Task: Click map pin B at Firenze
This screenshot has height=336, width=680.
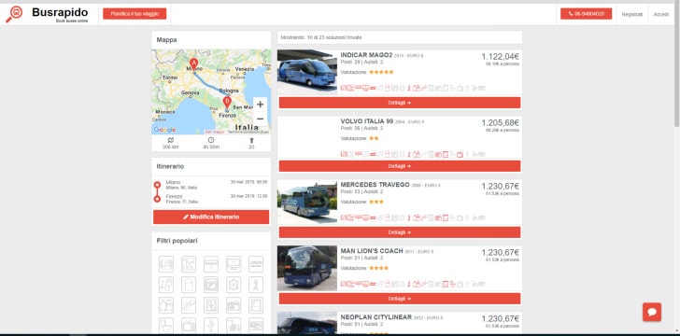Action: click(227, 103)
